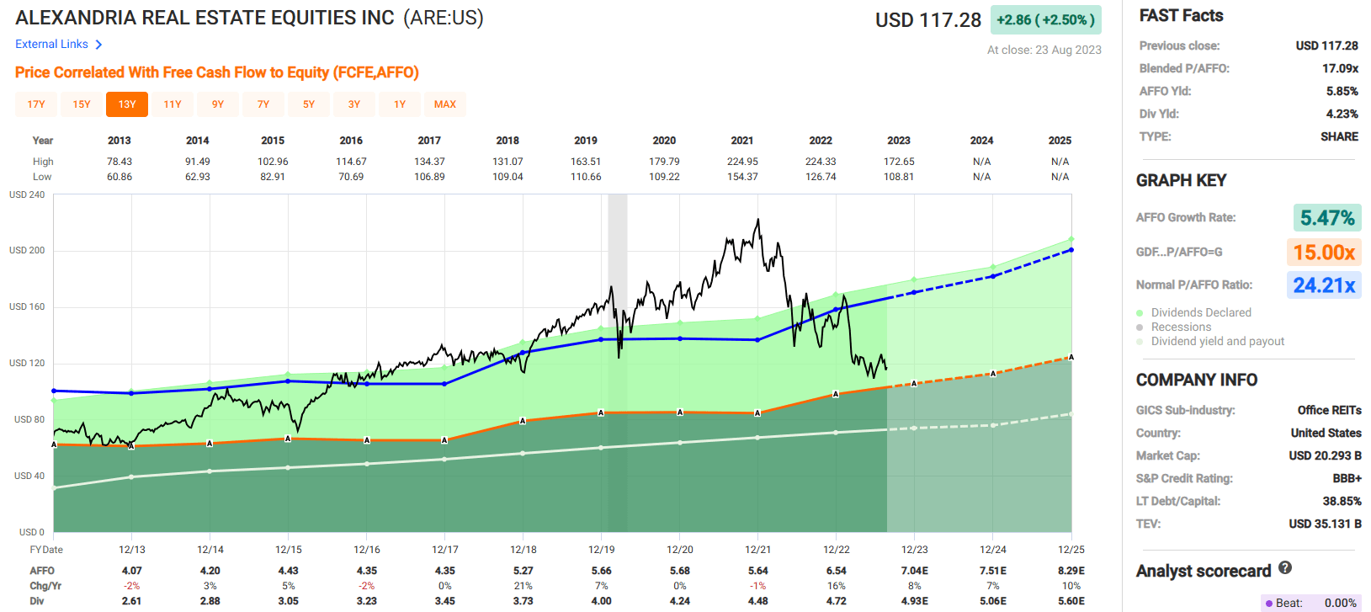Screen dimensions: 1371x612
Task: Select the 17Y time range tab
Action: pyautogui.click(x=36, y=104)
